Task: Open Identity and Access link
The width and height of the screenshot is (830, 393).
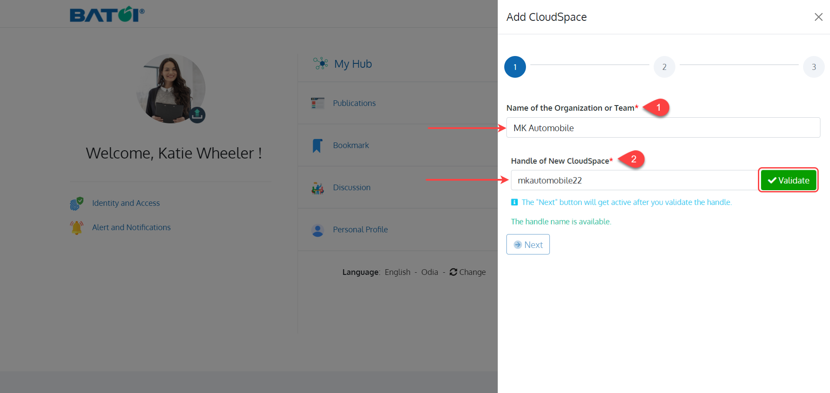Action: [x=126, y=203]
